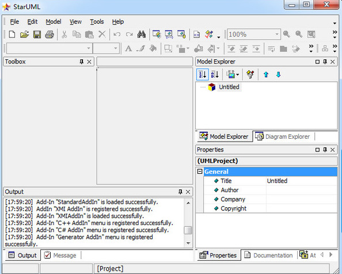Select the Untitled project tree item
This screenshot has height=274, width=342.
(229, 87)
